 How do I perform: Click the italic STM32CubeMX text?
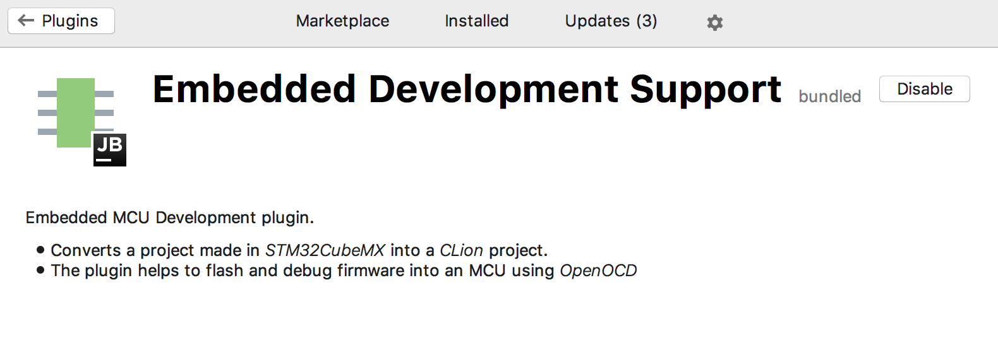click(325, 250)
